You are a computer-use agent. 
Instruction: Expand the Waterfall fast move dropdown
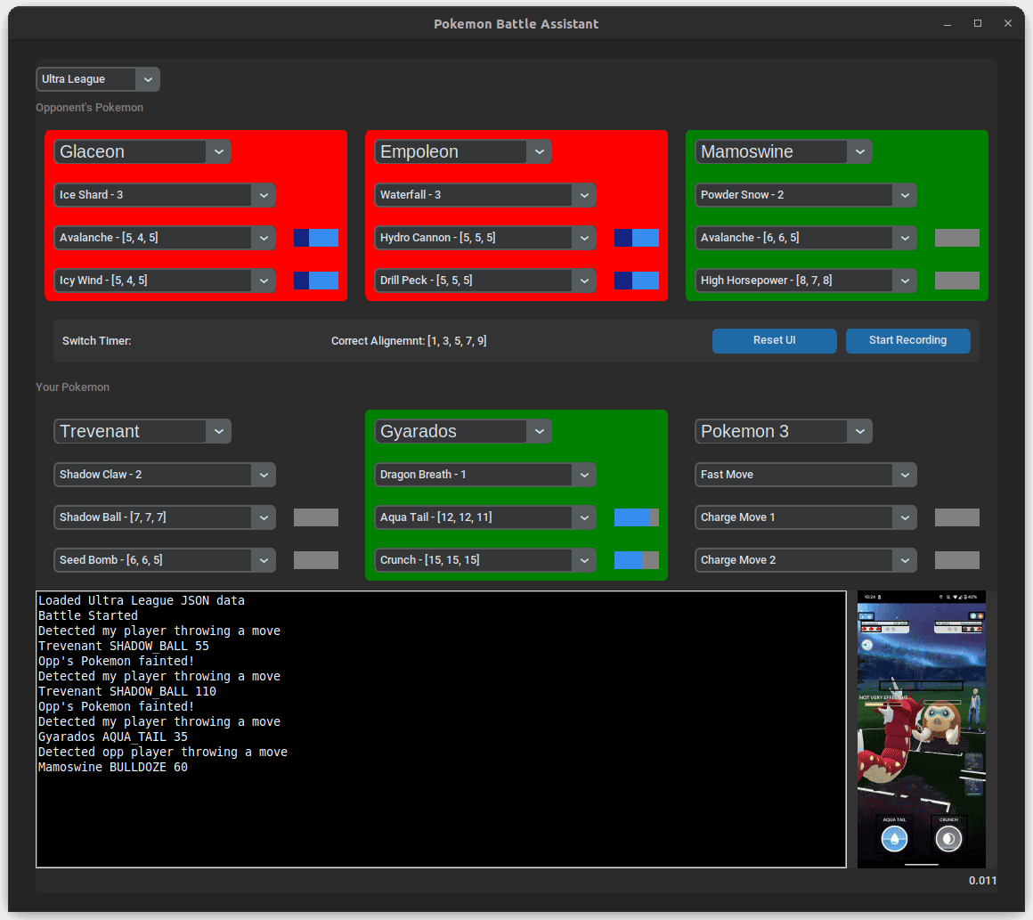485,195
